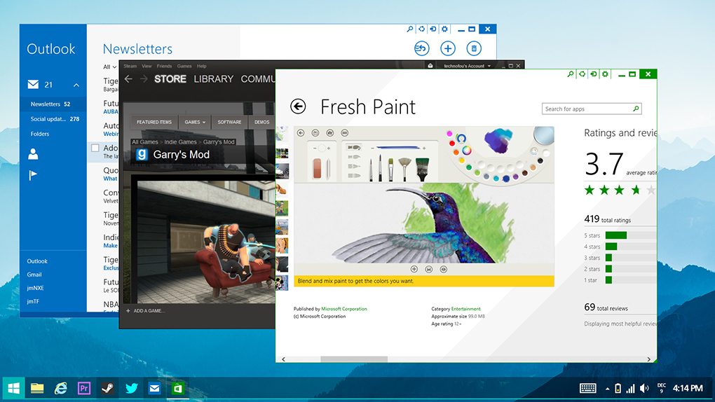Open Internet Explorer from the taskbar
The height and width of the screenshot is (402, 715).
60,388
